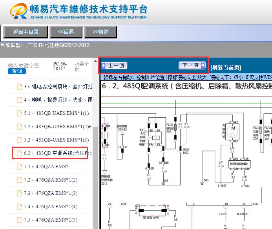
Task: Click the G61 ground label in diagram
Action: [x=206, y=180]
